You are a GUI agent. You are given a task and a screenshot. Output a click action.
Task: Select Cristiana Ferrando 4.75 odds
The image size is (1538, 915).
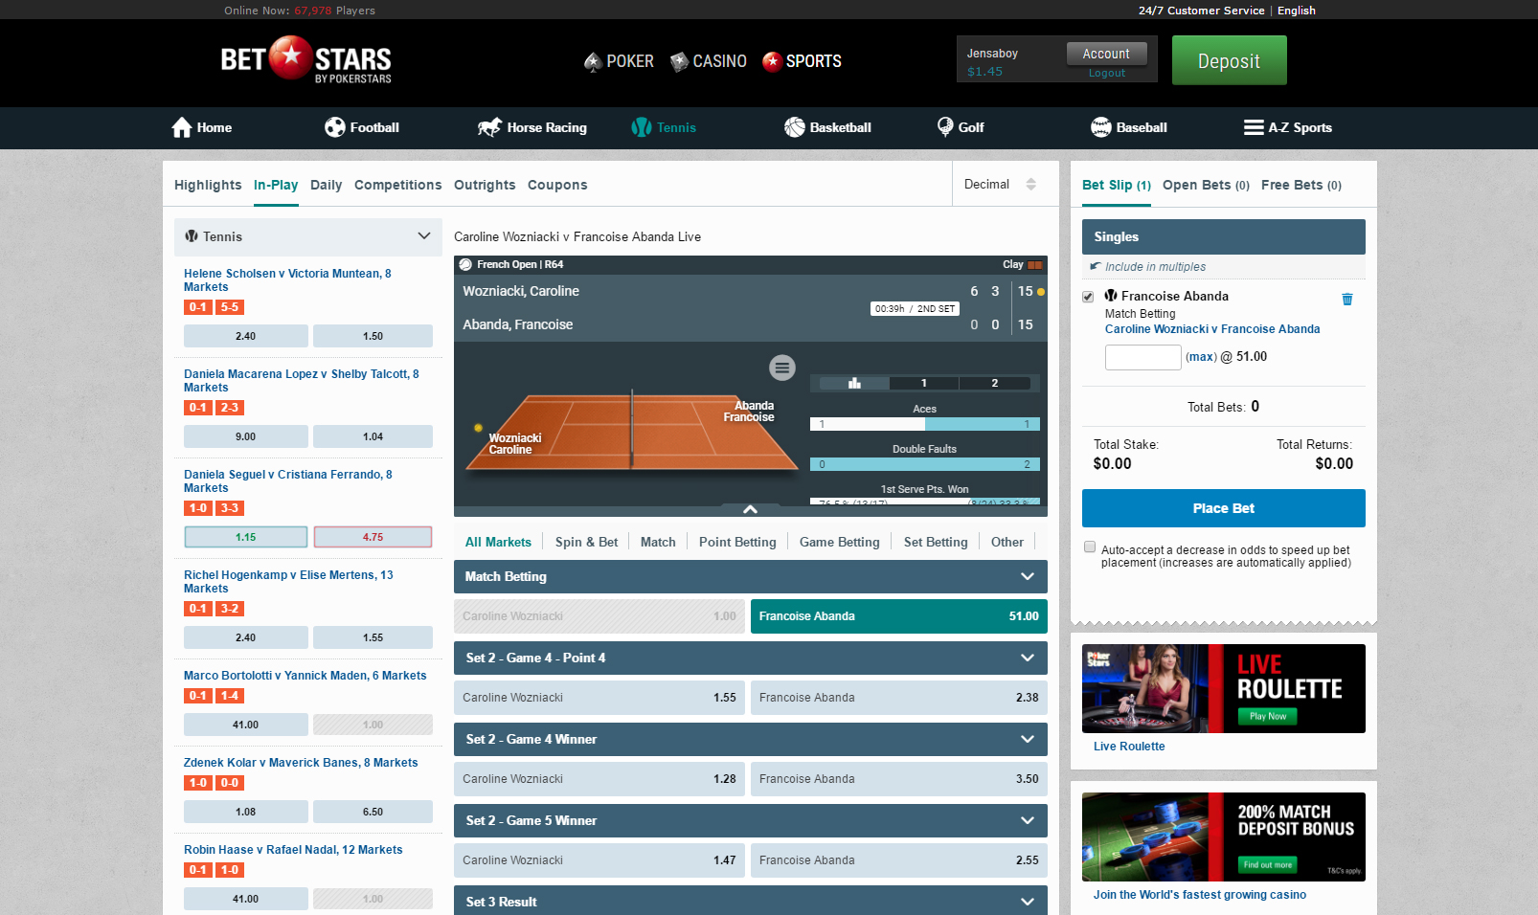(x=373, y=537)
